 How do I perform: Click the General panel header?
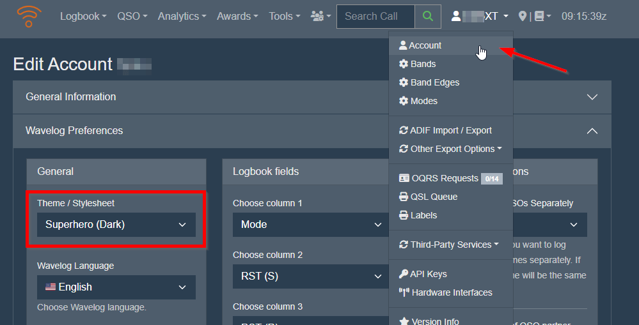point(116,172)
